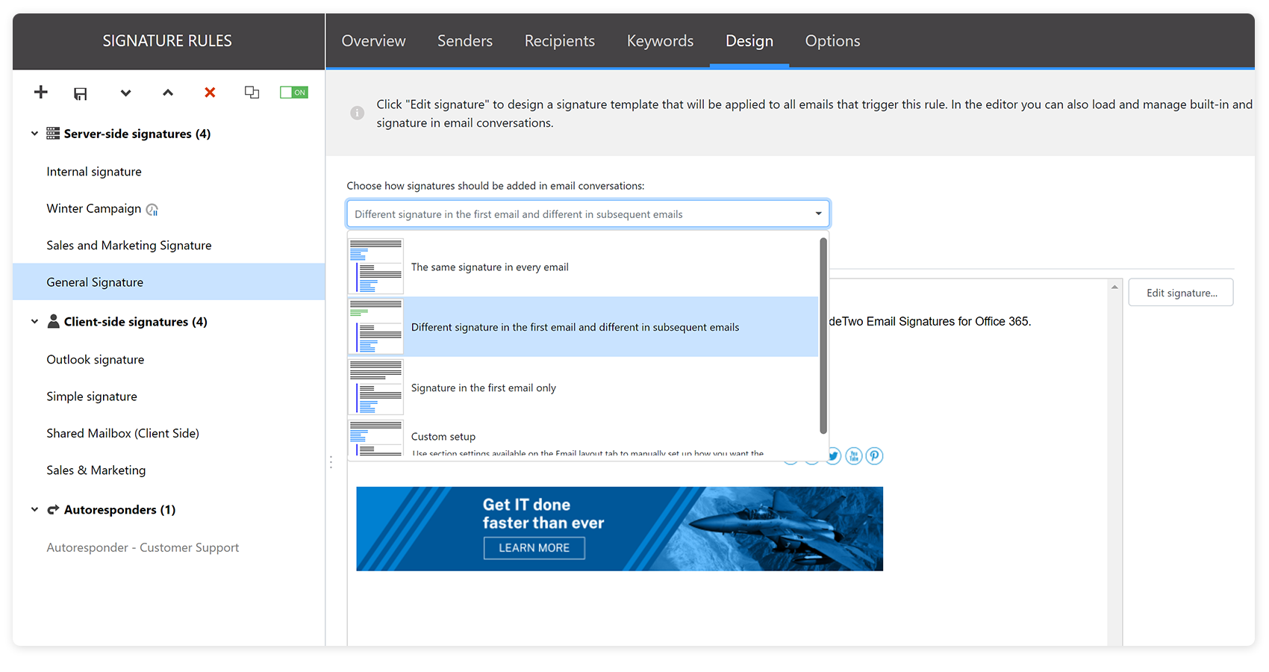Click the Pinterest icon in the signature preview
Screen dimensions: 1269x672
click(874, 455)
